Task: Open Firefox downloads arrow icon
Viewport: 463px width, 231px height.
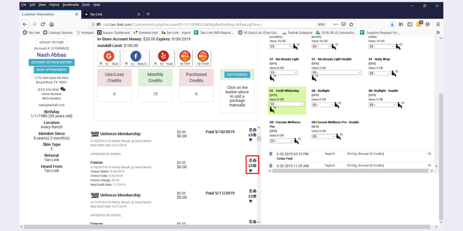Action: click(392, 24)
